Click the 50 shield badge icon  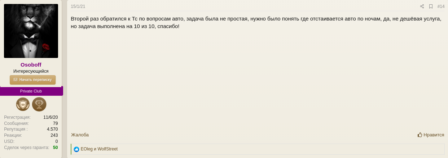click(23, 104)
